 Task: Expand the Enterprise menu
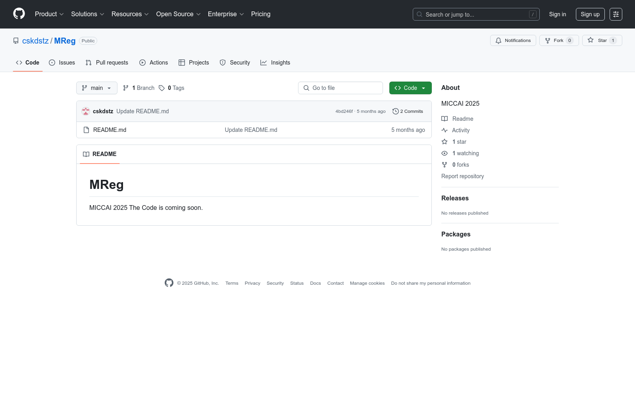(226, 14)
